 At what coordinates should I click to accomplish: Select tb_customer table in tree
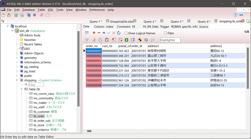[x=41, y=112]
